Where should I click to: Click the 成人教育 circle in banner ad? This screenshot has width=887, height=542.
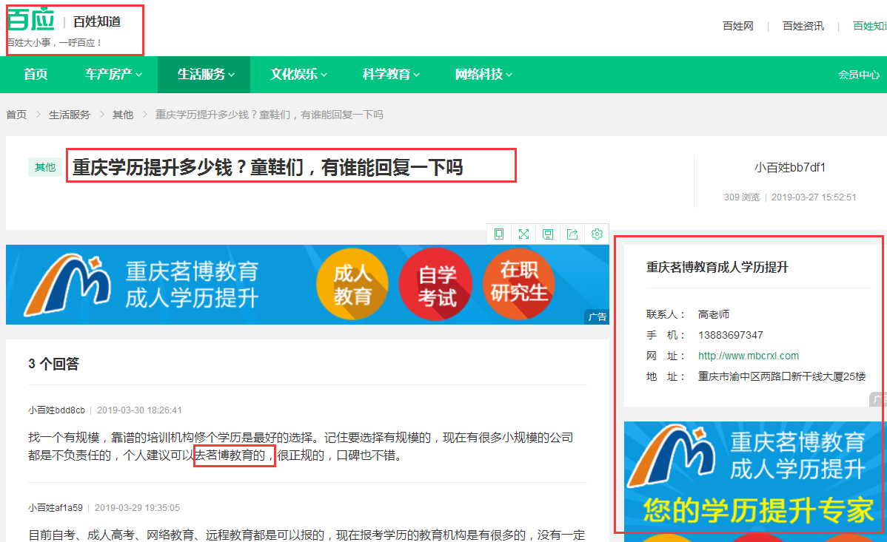[352, 284]
